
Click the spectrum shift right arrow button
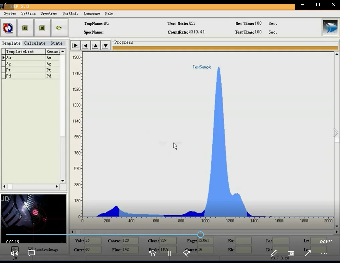pos(75,46)
